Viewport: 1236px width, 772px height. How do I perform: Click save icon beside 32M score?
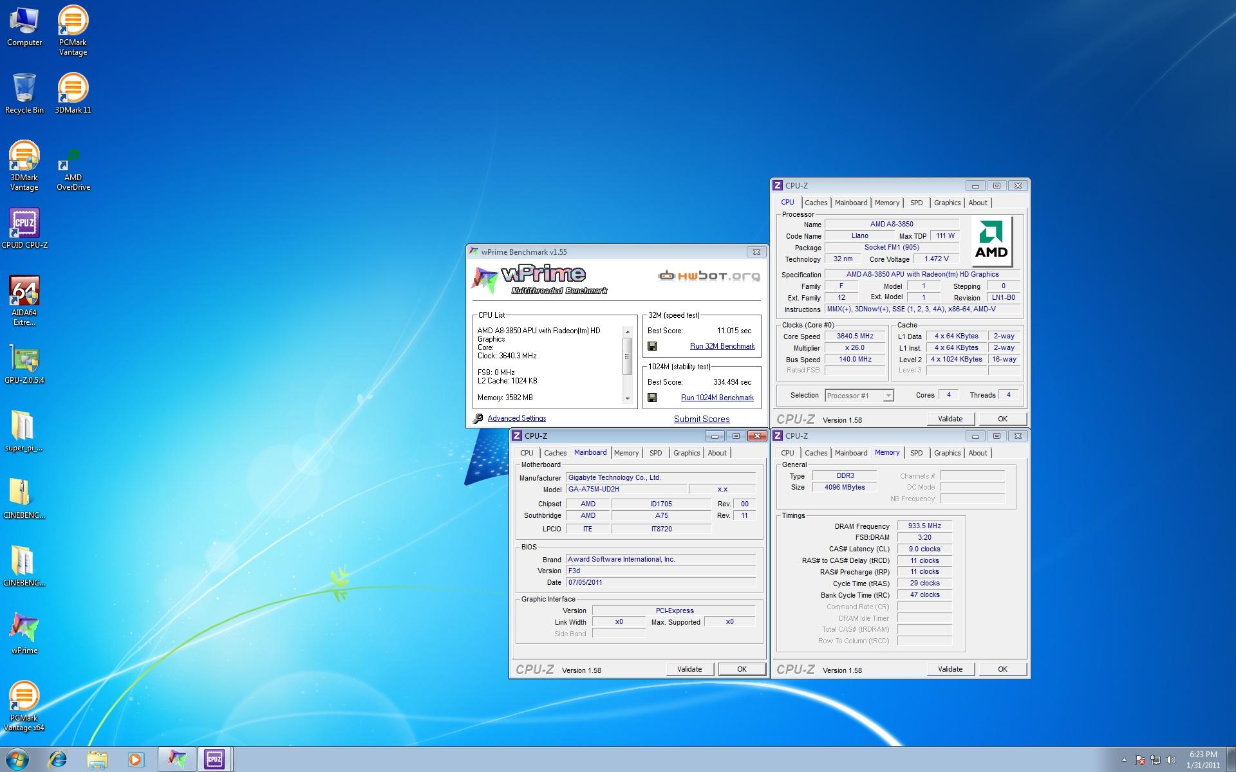pos(652,346)
